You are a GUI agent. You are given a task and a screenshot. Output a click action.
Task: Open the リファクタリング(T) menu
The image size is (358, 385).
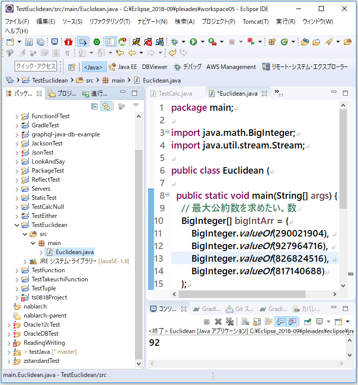110,22
